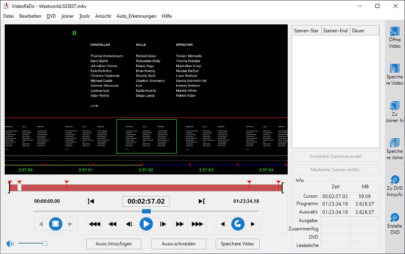This screenshot has height=254, width=405.
Task: Click the blue circular G button
Action: tap(238, 224)
